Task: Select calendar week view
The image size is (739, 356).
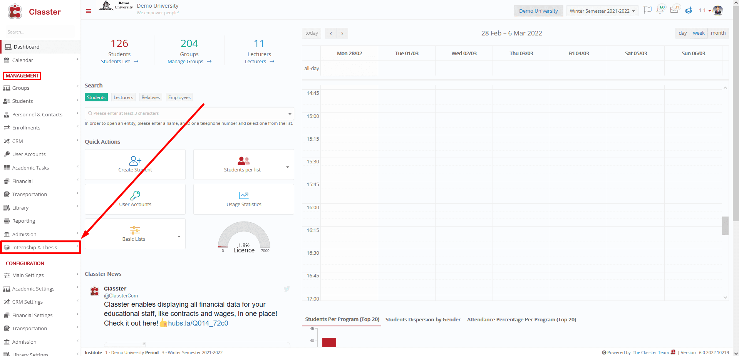Action: click(x=699, y=33)
